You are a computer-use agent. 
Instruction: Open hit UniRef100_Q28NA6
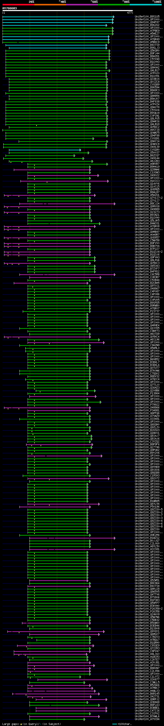[x=147, y=170]
